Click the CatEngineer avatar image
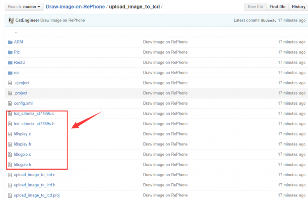 coord(11,20)
